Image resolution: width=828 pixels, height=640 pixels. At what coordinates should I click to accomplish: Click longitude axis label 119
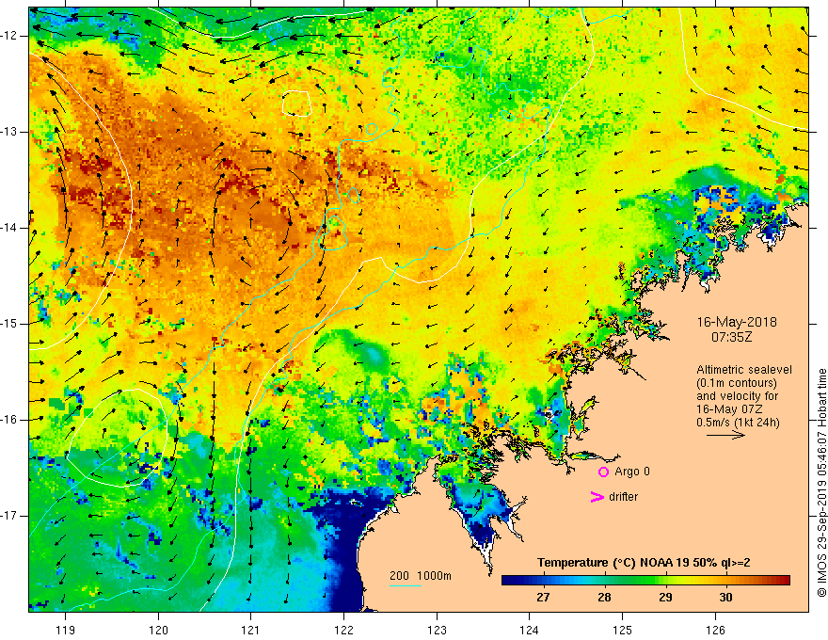coord(66,630)
